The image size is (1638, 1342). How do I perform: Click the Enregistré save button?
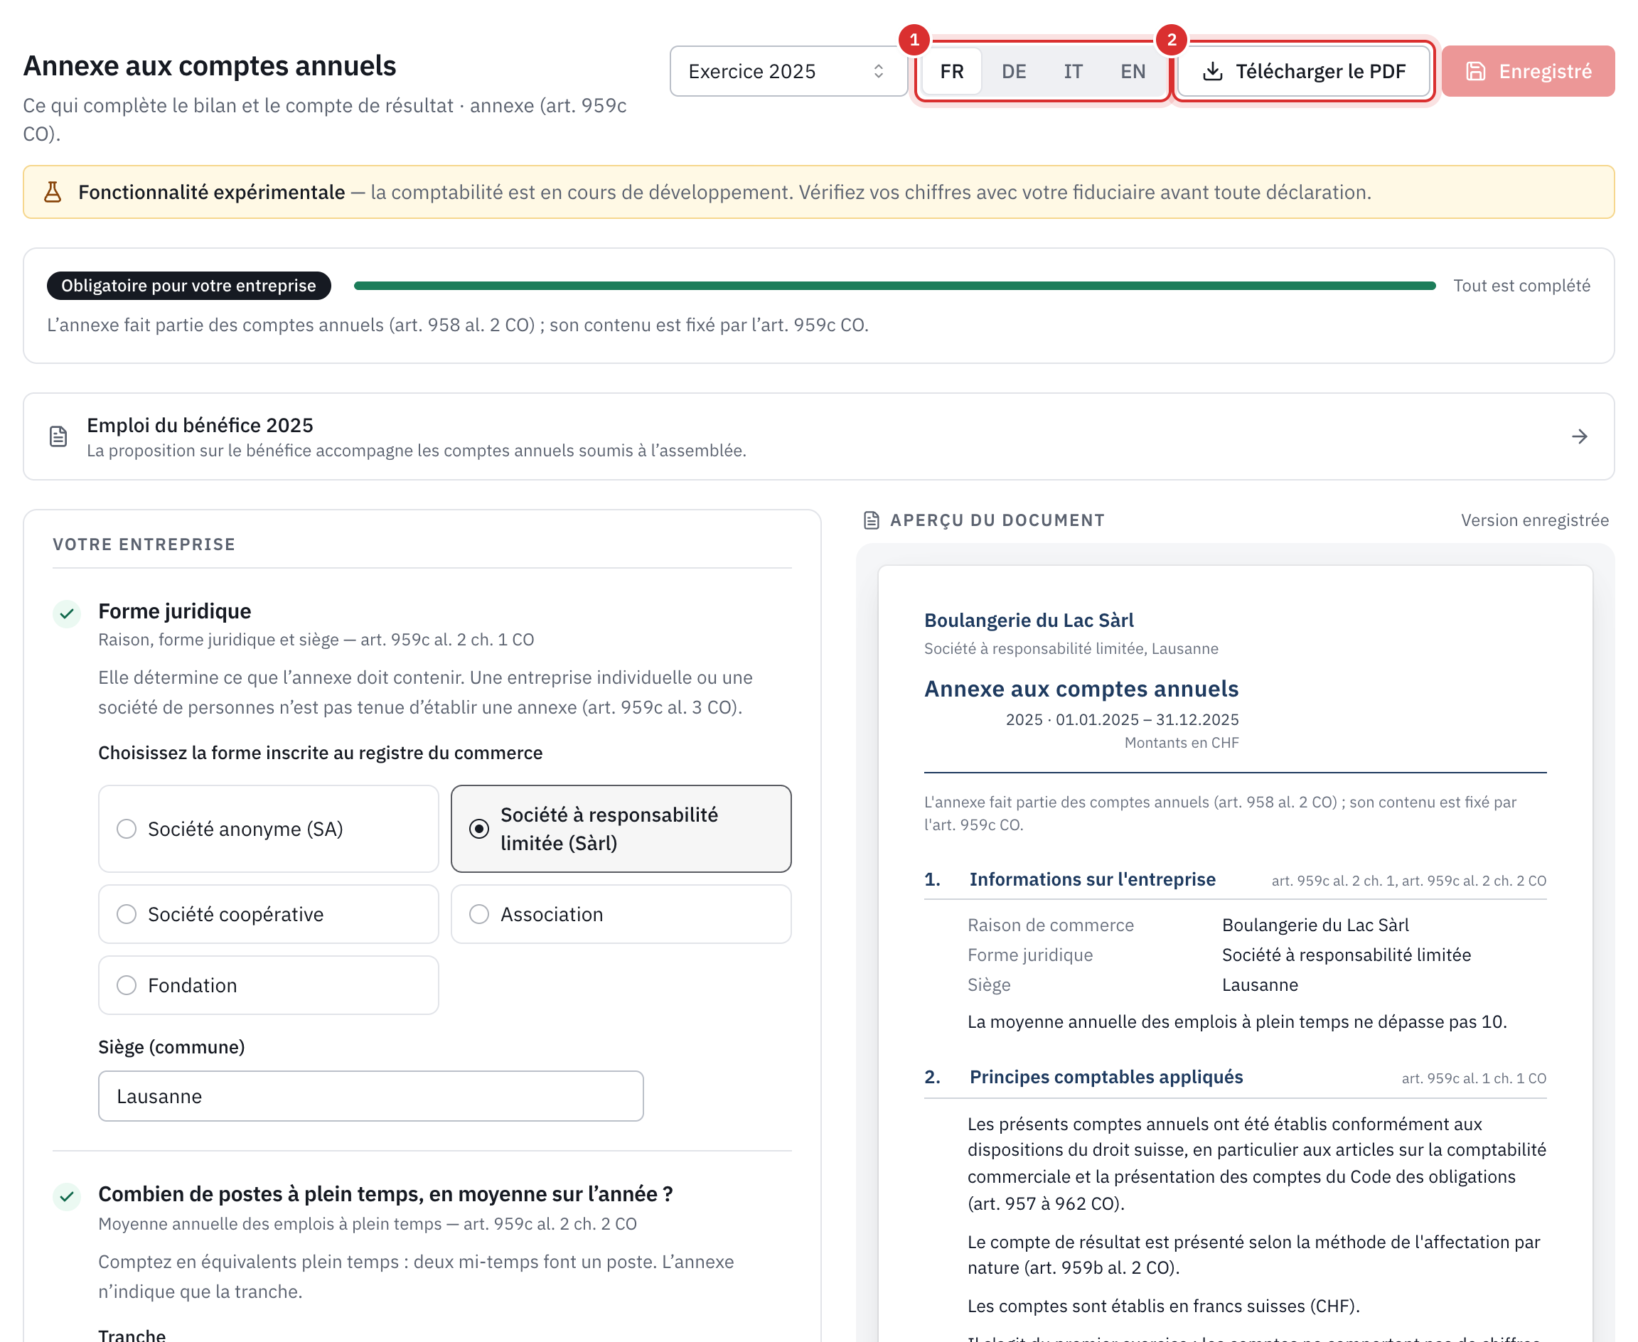click(x=1528, y=71)
